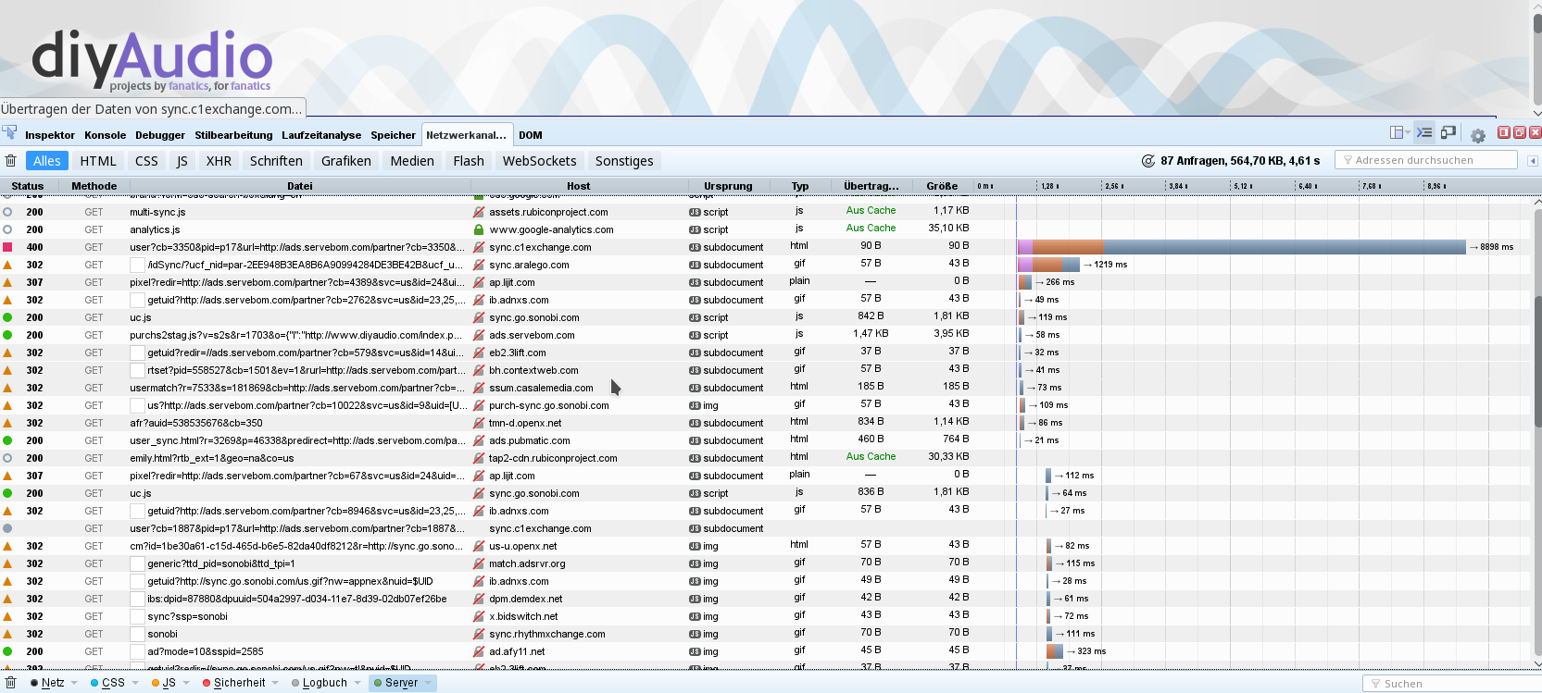The image size is (1542, 693).
Task: Dock tools to side of window
Action: (x=1504, y=132)
